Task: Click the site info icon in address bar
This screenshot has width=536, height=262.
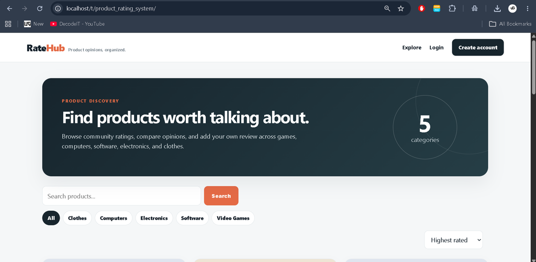Action: coord(58,8)
